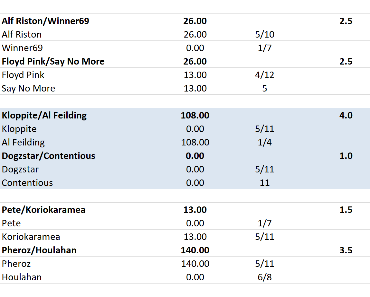
Task: Select the 4.0 score for Kloppite/Al Feilding
Action: pyautogui.click(x=346, y=116)
